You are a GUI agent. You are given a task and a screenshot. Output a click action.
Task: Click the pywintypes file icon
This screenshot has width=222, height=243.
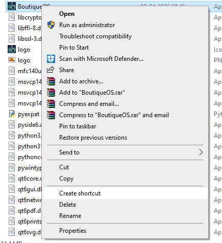[12, 168]
